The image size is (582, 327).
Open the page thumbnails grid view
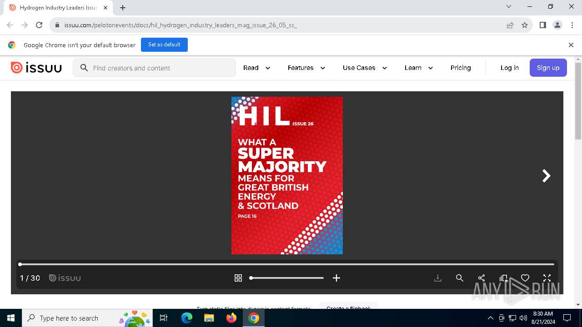point(238,278)
